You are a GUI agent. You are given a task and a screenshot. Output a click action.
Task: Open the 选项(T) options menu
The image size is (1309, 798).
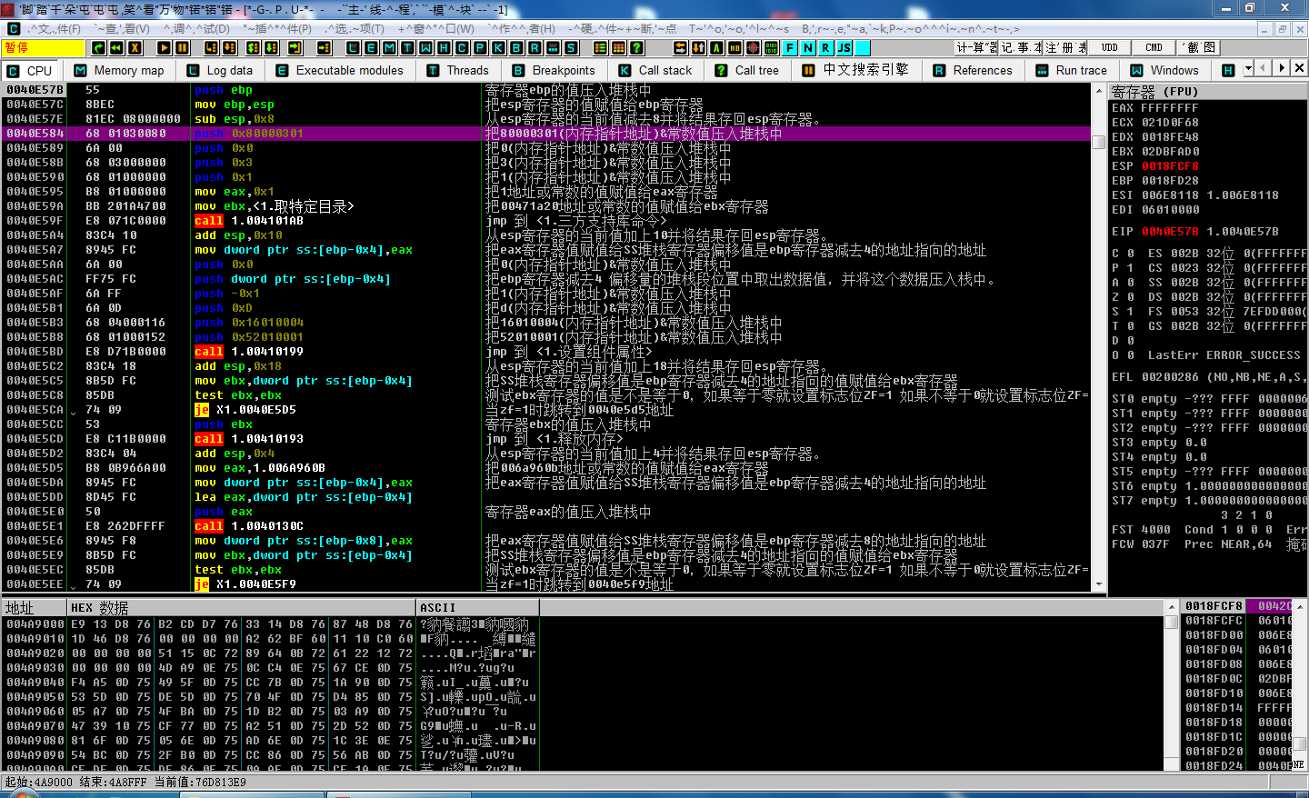point(354,29)
